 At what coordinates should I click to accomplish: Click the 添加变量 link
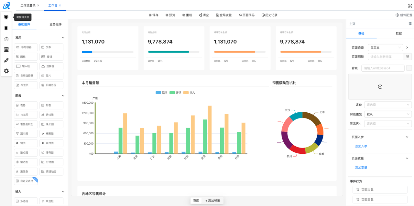[x=361, y=168]
